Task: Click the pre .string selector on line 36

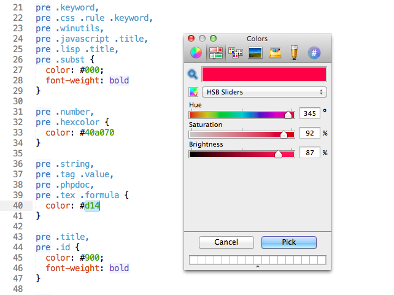Action: click(63, 164)
